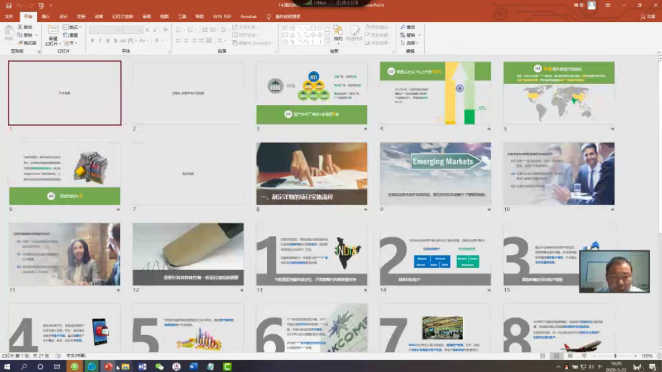Click the 复制 copy button
Viewport: 662px width, 372px height.
(x=25, y=35)
